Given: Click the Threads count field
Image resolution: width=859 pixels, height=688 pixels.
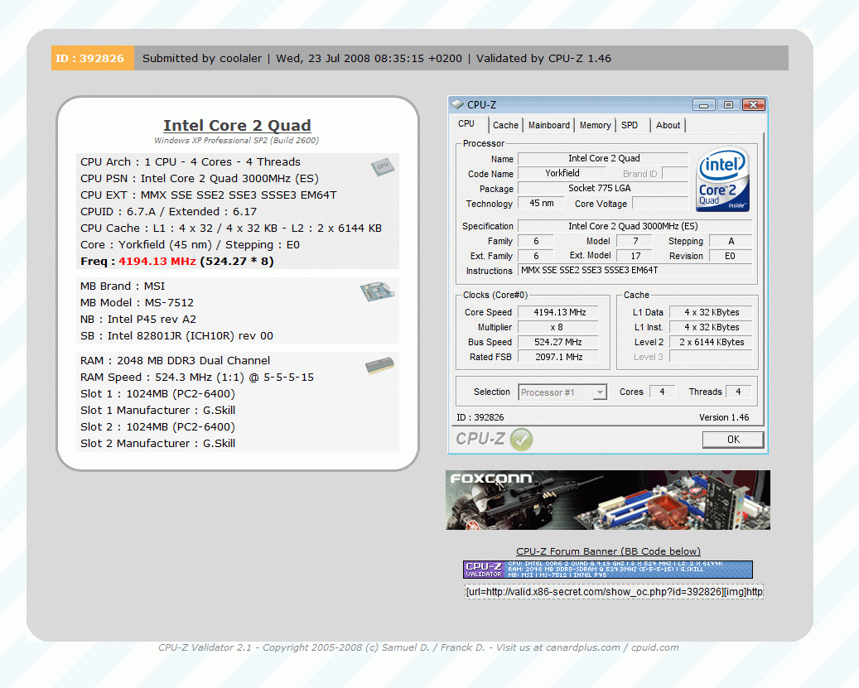Looking at the screenshot, I should click(x=739, y=392).
